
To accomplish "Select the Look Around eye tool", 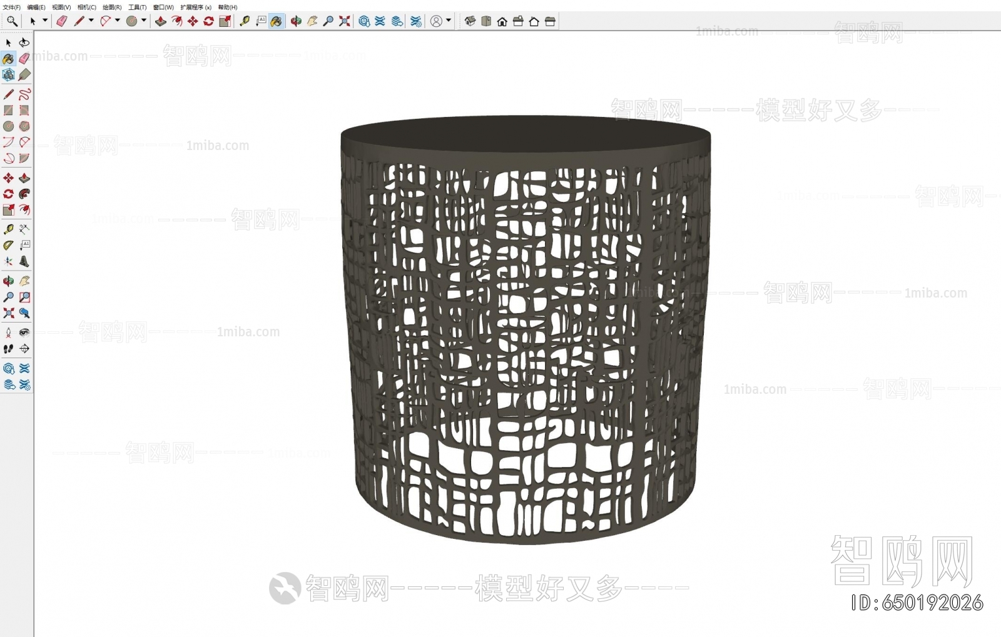I will coord(24,333).
